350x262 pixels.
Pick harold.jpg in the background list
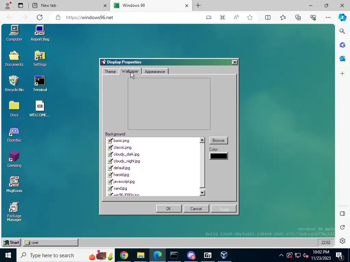(153, 175)
